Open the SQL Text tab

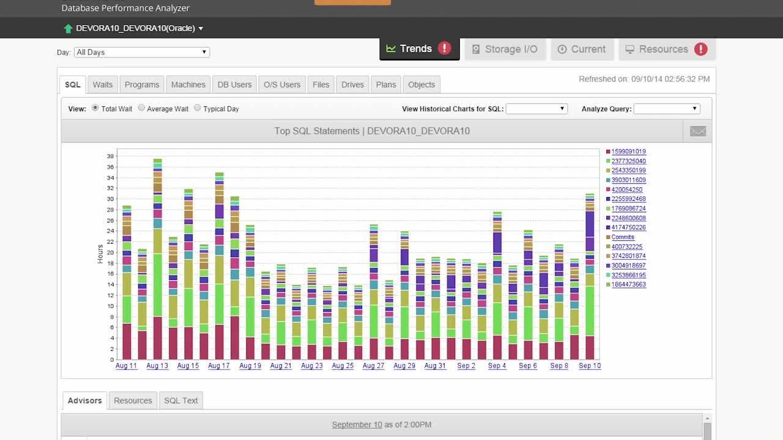pyautogui.click(x=180, y=400)
